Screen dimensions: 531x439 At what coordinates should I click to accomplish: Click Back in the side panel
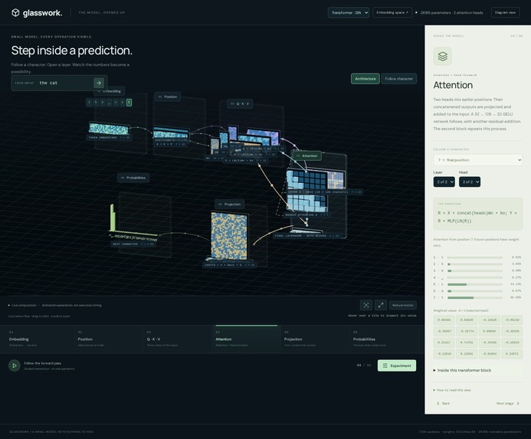[x=443, y=404]
